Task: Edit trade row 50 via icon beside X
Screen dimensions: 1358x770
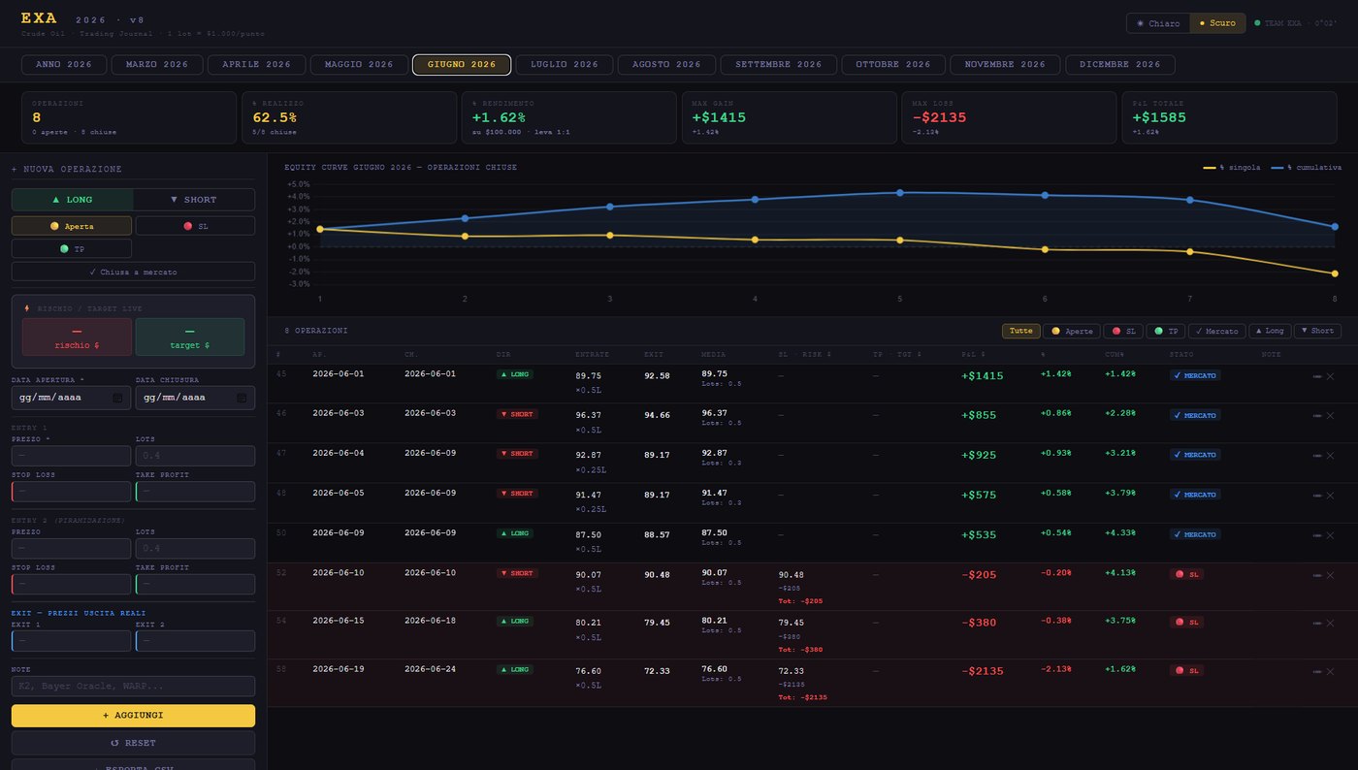Action: click(1316, 534)
